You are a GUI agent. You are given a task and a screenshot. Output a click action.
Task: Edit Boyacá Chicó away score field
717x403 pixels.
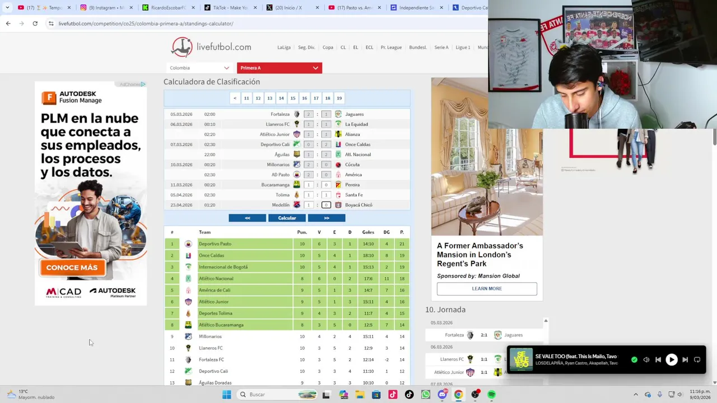point(326,205)
